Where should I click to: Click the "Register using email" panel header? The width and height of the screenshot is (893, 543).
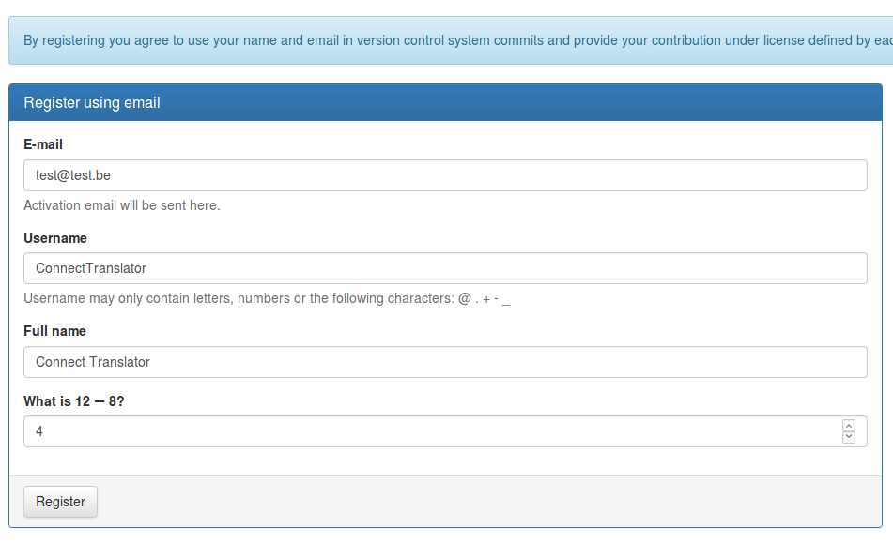[92, 103]
